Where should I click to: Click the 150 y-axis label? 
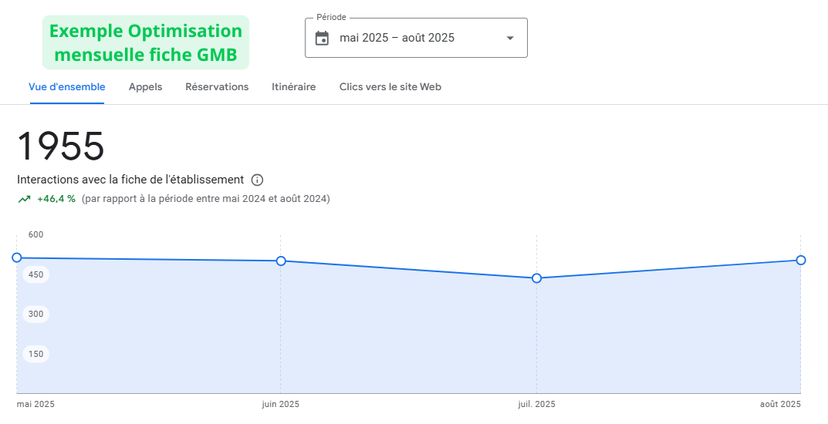tap(35, 354)
